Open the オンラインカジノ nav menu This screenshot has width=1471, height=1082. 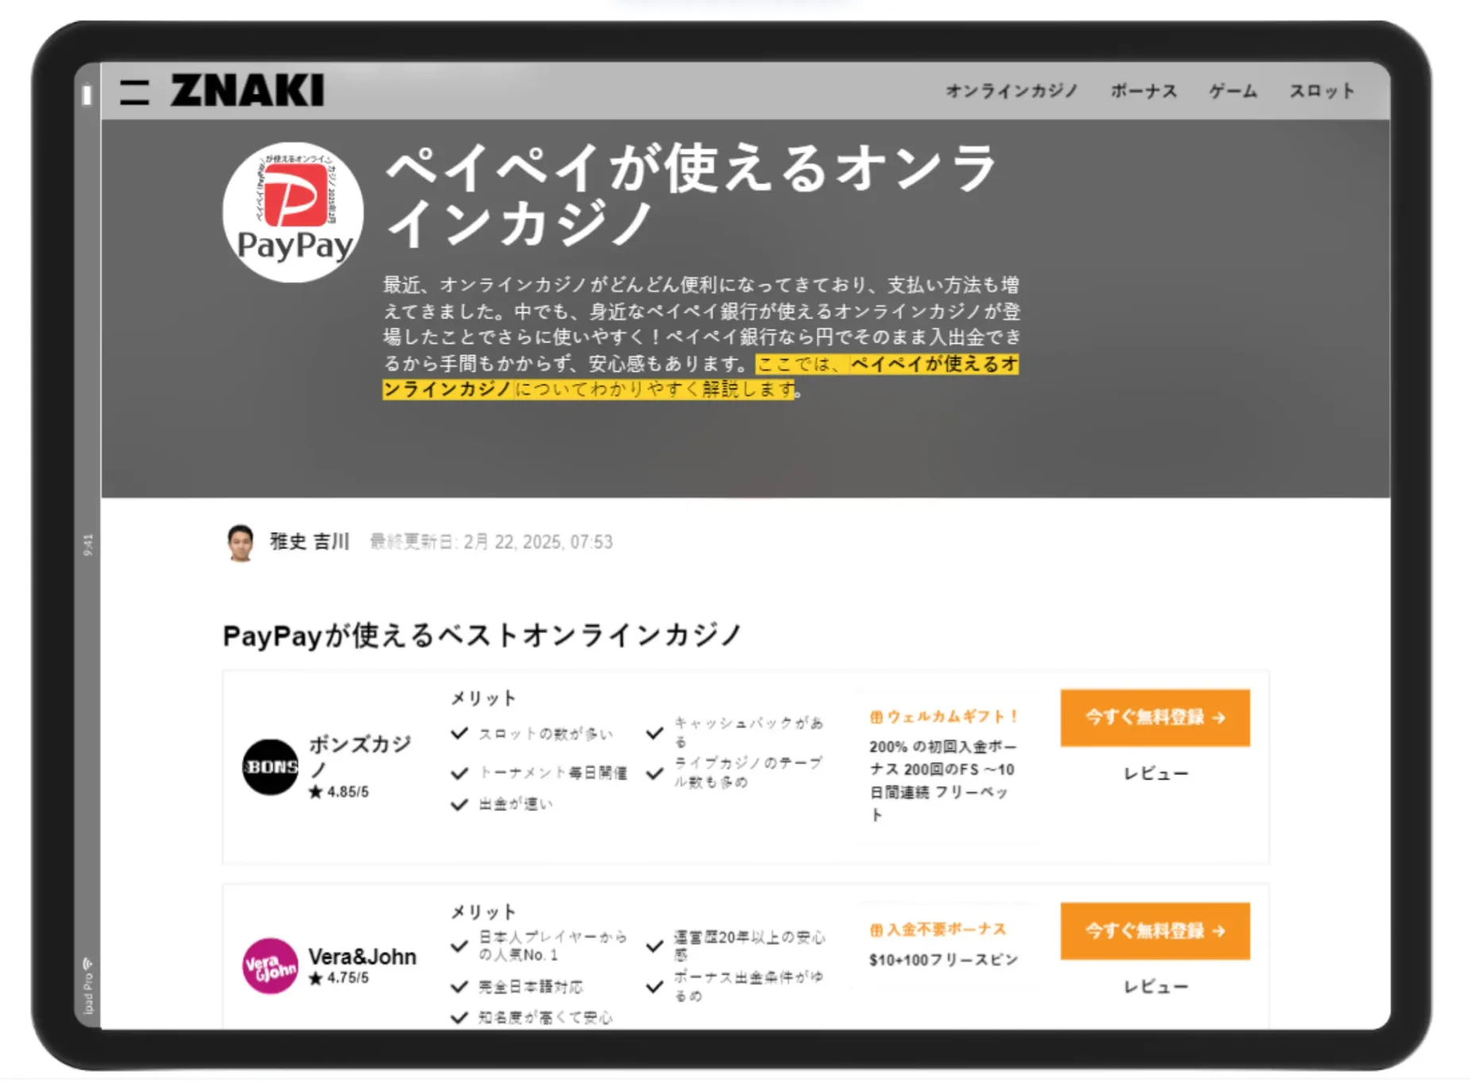click(x=1011, y=91)
